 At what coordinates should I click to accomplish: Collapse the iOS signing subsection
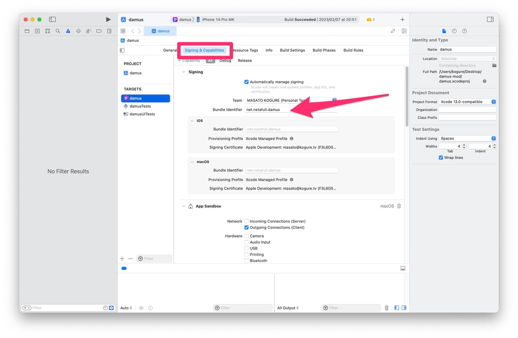(x=192, y=121)
